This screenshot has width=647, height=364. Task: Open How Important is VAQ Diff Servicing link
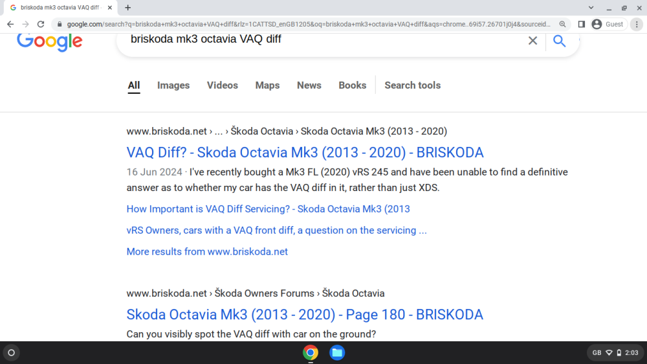tap(269, 209)
